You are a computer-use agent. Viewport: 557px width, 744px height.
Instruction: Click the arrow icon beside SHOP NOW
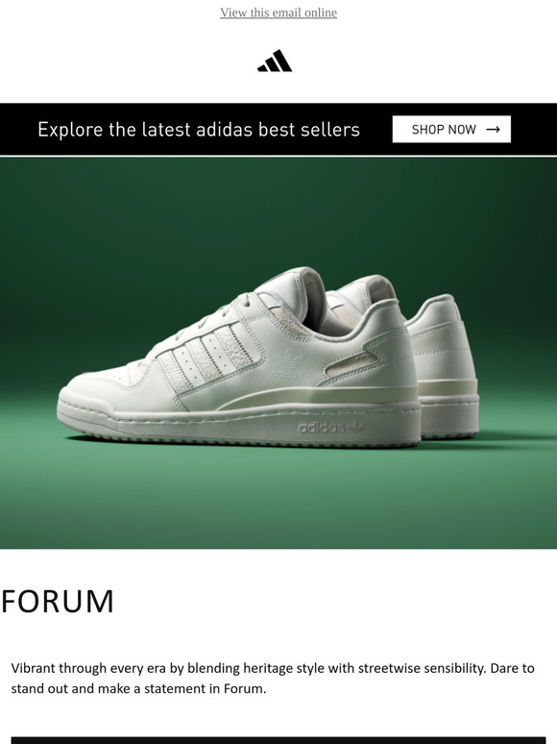pos(493,129)
